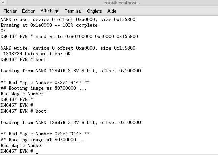Image resolution: width=218 pixels, height=155 pixels.
Task: Click the 'NAND erase: device 0' output line
Action: pyautogui.click(x=68, y=19)
